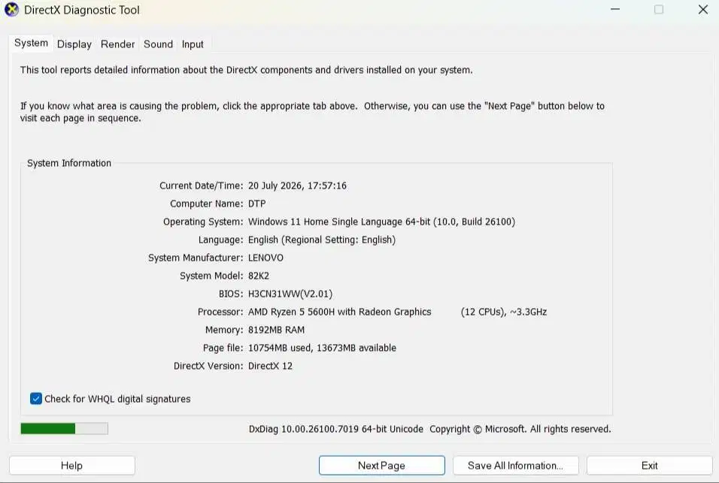Click the tool description sentence at top
This screenshot has width=719, height=483.
tap(246, 70)
